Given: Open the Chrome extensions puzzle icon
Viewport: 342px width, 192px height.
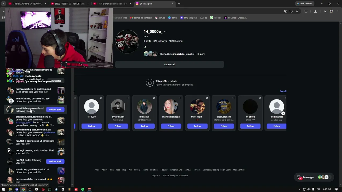Looking at the screenshot, I should (x=306, y=11).
